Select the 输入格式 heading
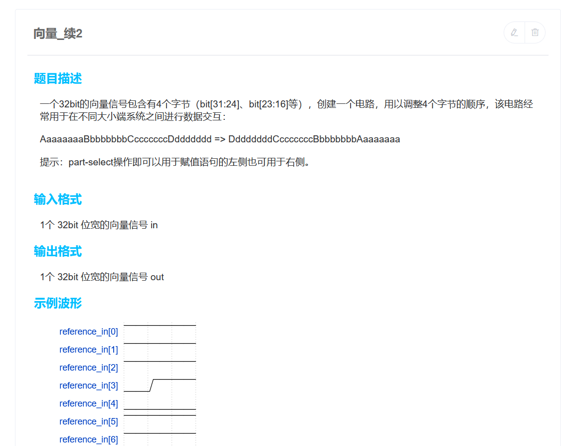 58,200
